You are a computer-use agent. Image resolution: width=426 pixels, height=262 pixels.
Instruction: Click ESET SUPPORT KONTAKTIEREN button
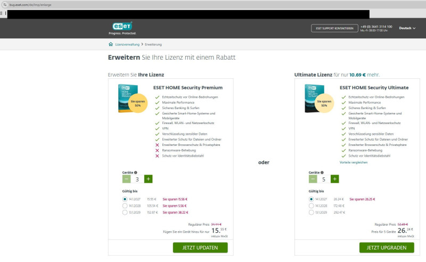click(x=334, y=28)
